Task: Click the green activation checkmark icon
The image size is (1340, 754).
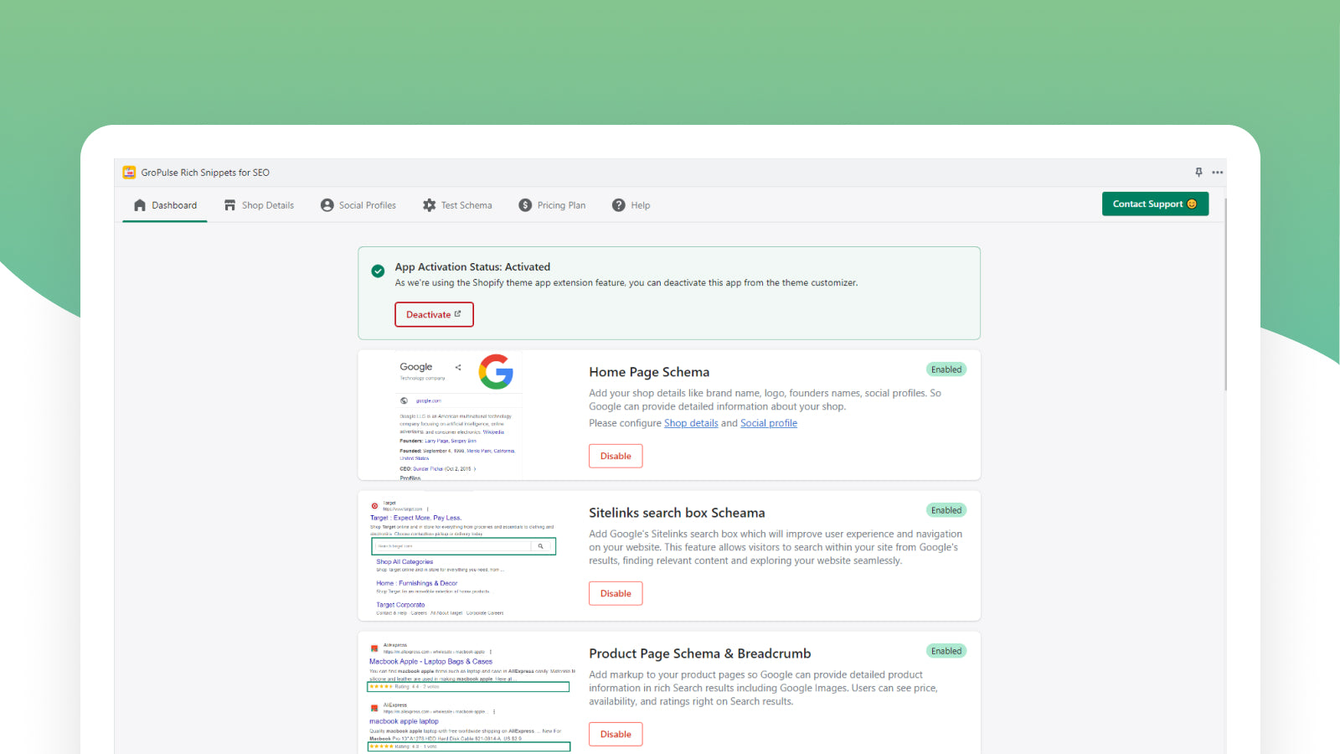Action: [x=378, y=271]
